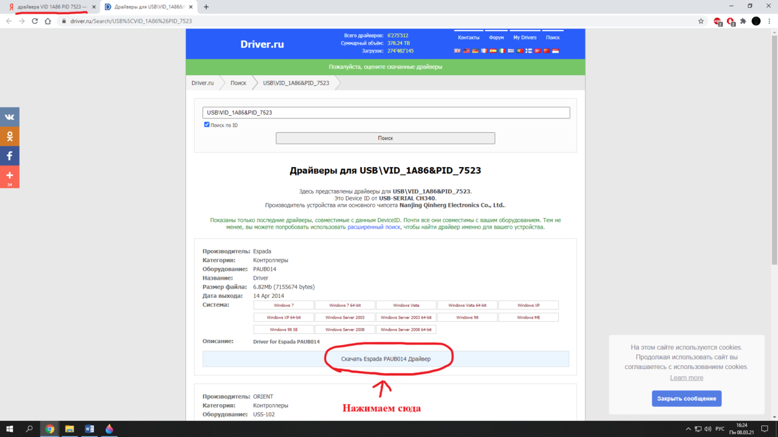Go to 'Поиск' breadcrumb
Image resolution: width=778 pixels, height=437 pixels.
point(238,83)
